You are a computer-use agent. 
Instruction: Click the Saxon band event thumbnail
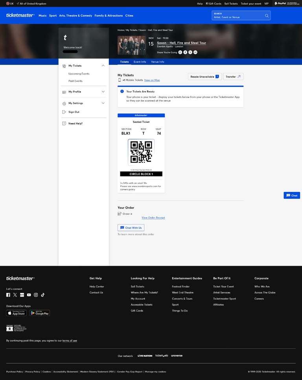point(132,45)
